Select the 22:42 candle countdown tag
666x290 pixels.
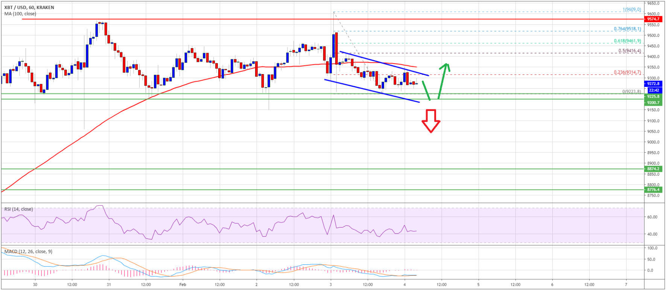click(x=654, y=90)
